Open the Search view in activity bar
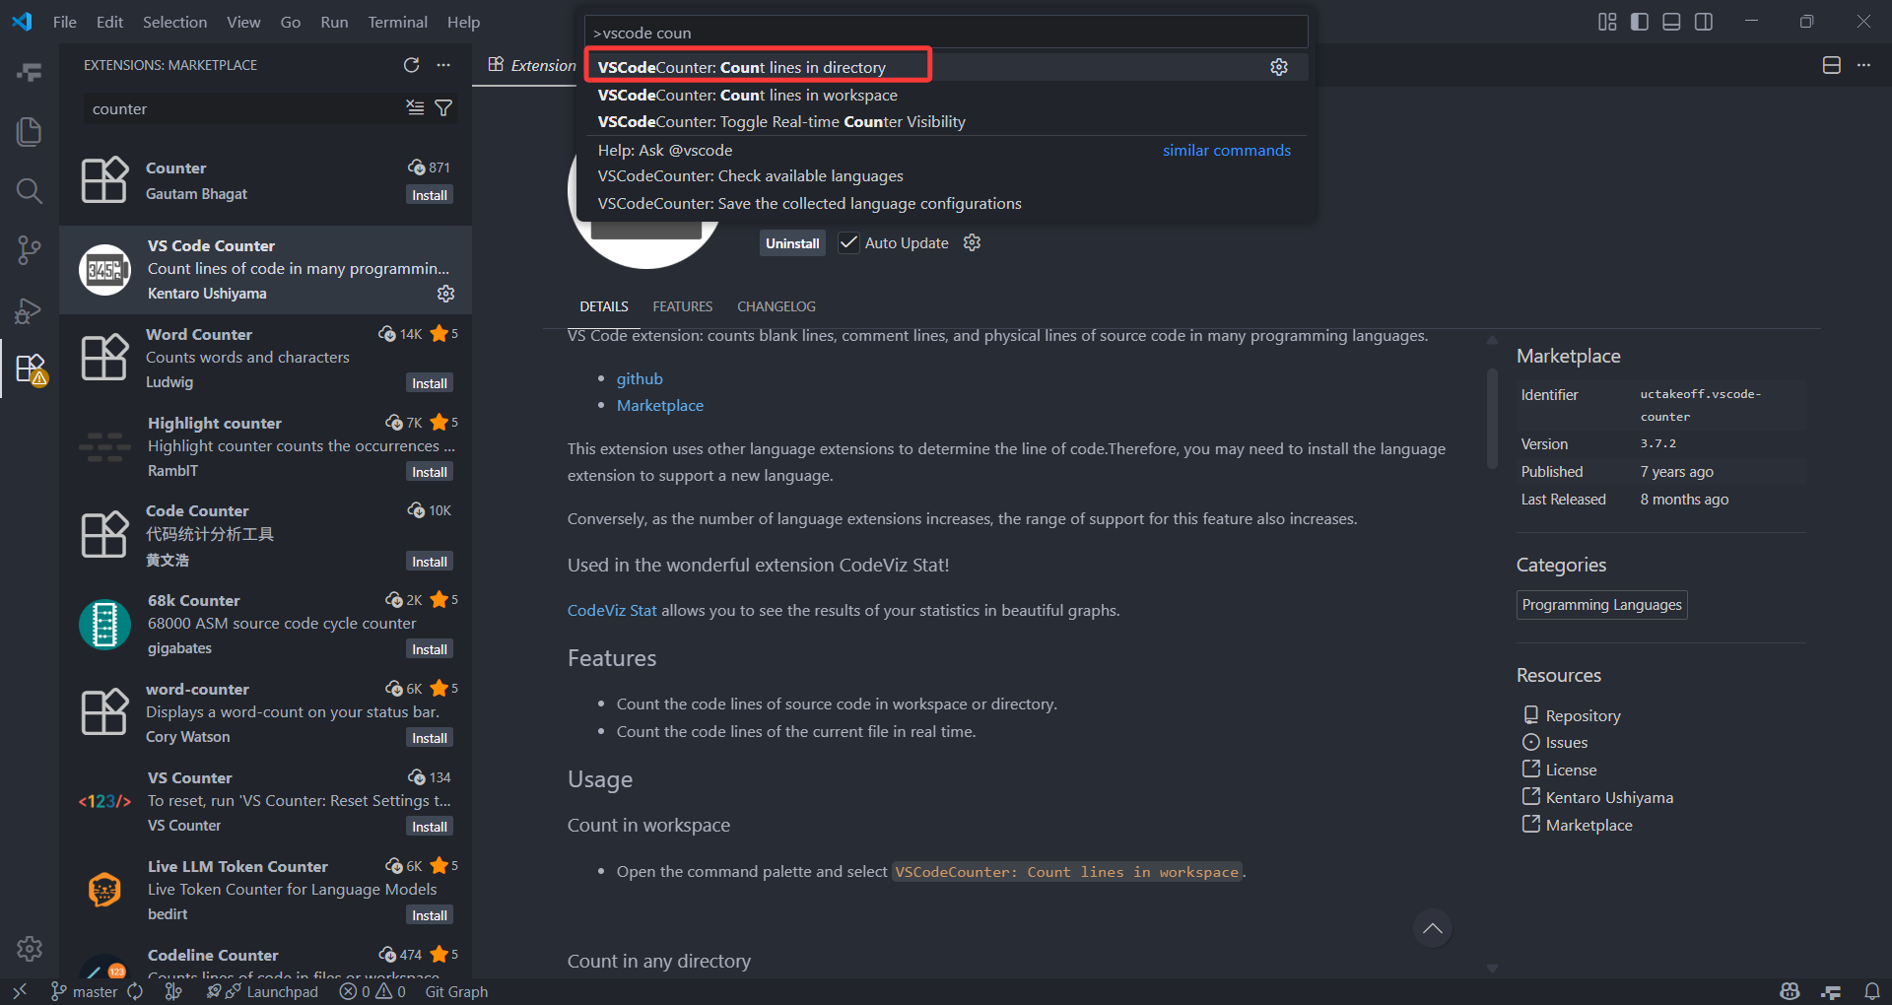The image size is (1892, 1005). (x=30, y=190)
